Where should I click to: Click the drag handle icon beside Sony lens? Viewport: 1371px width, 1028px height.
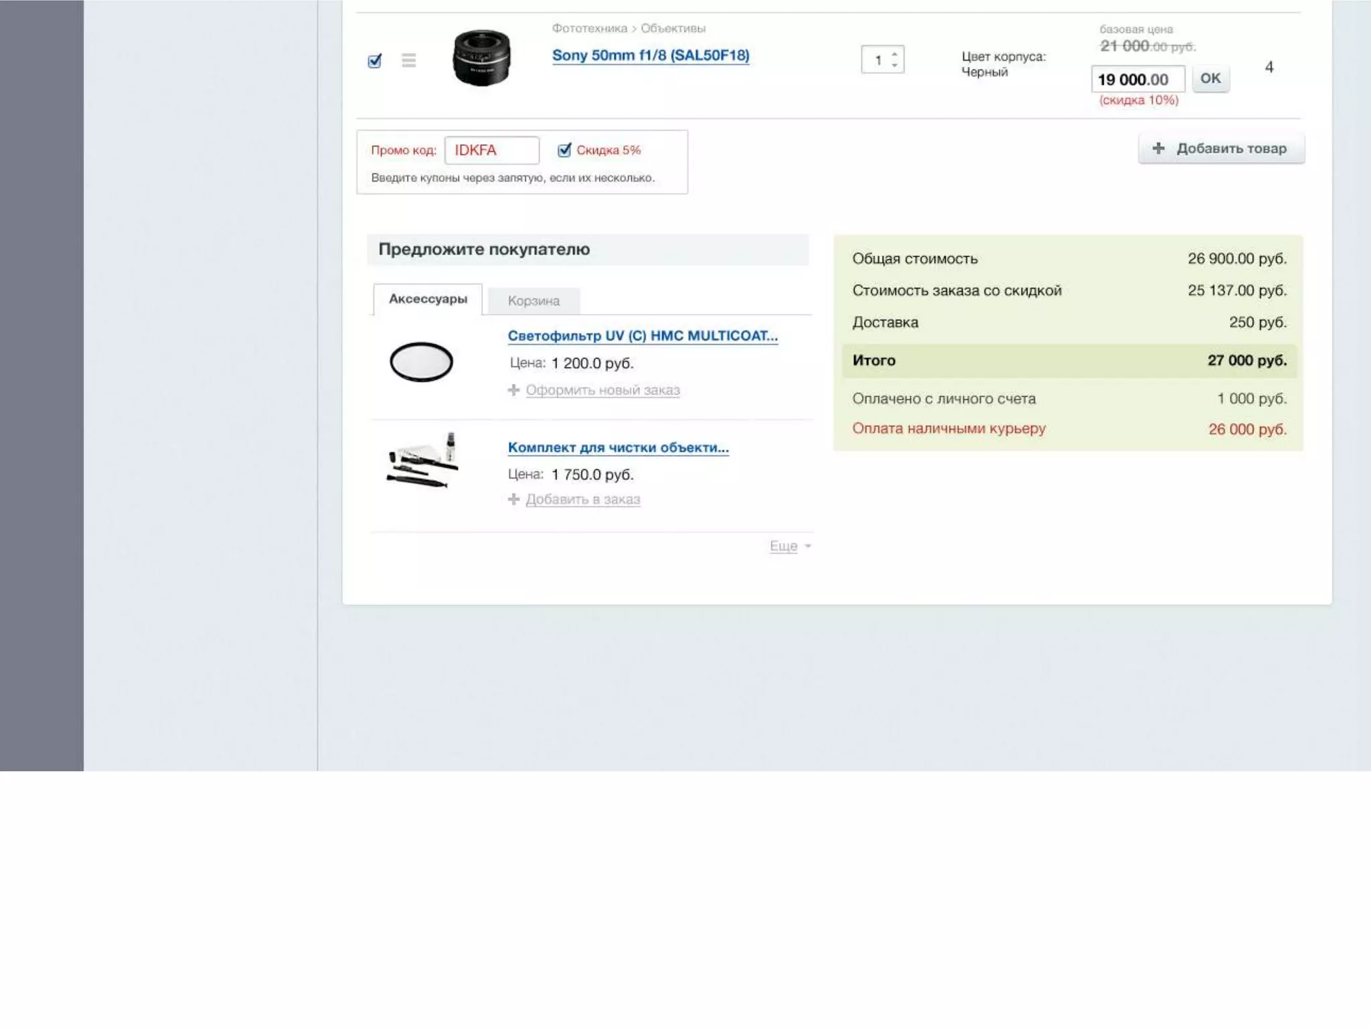coord(408,60)
